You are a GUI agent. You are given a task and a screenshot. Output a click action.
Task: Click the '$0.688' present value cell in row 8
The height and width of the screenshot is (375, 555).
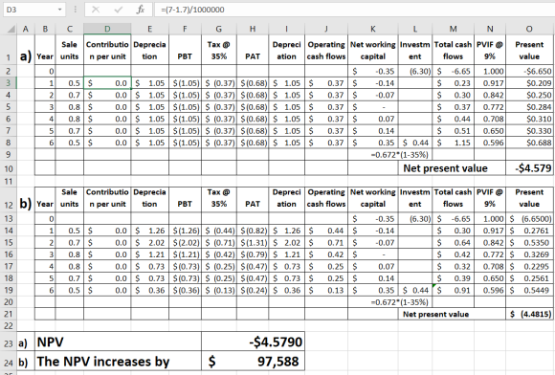coord(529,143)
